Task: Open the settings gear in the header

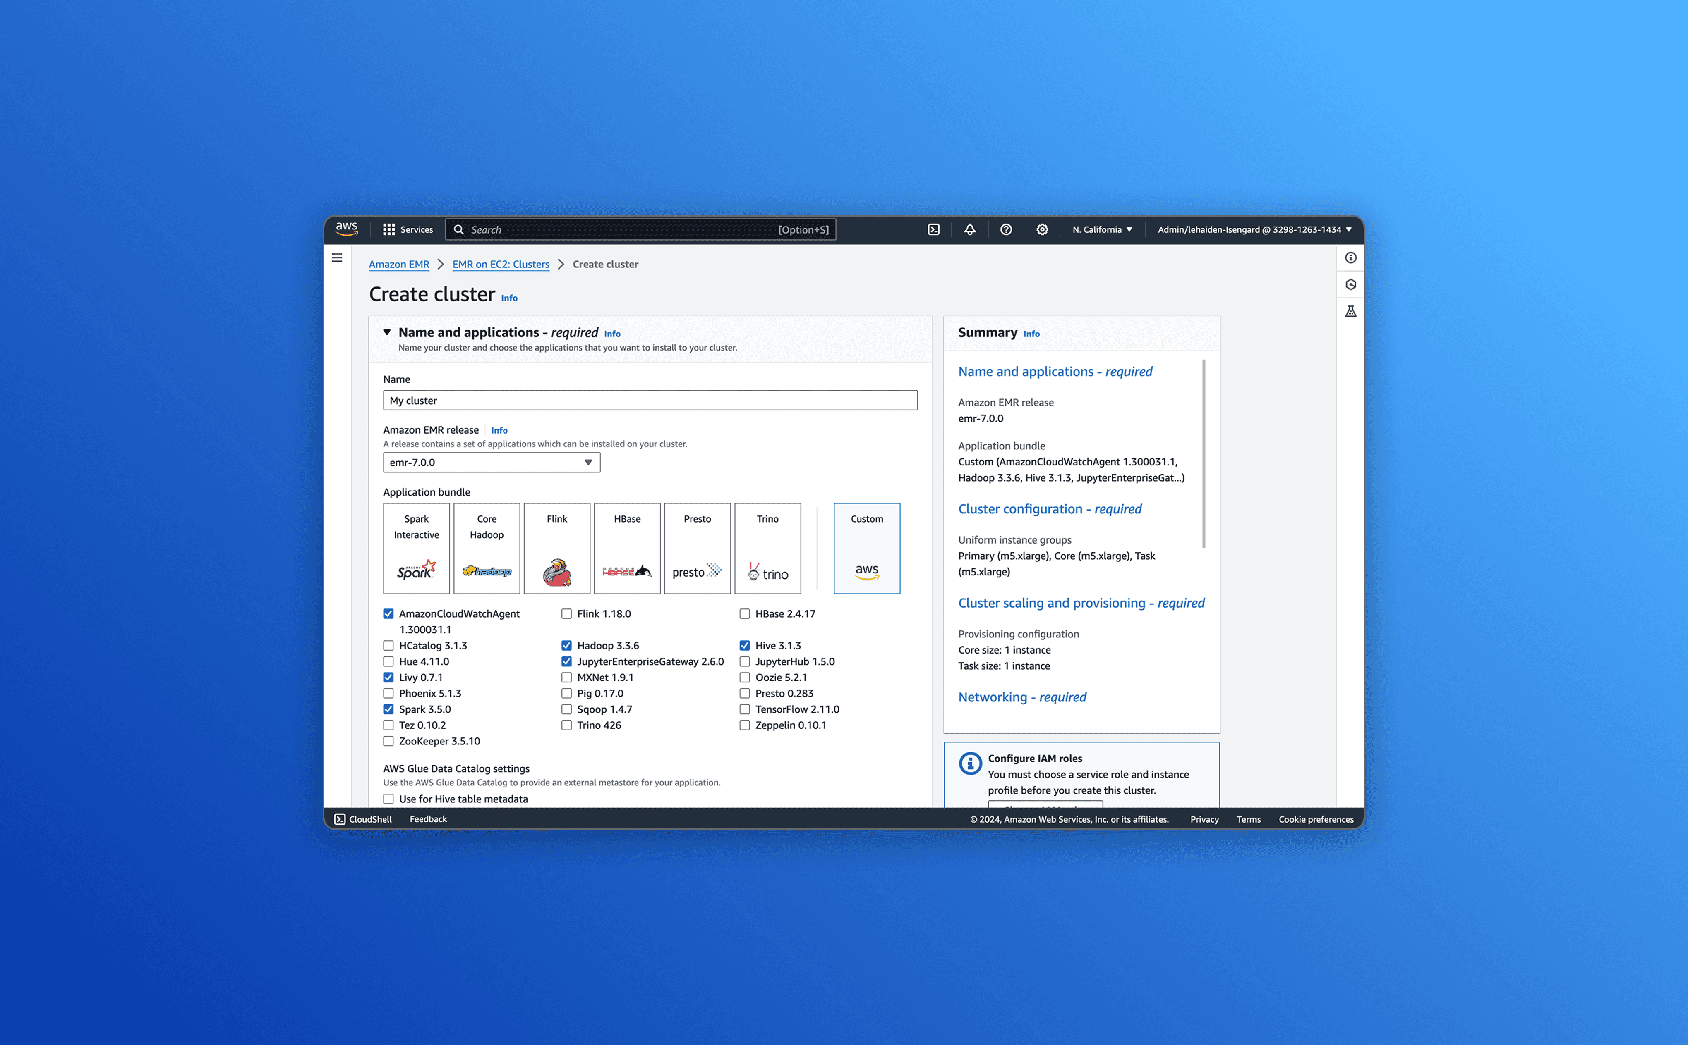Action: (1042, 229)
